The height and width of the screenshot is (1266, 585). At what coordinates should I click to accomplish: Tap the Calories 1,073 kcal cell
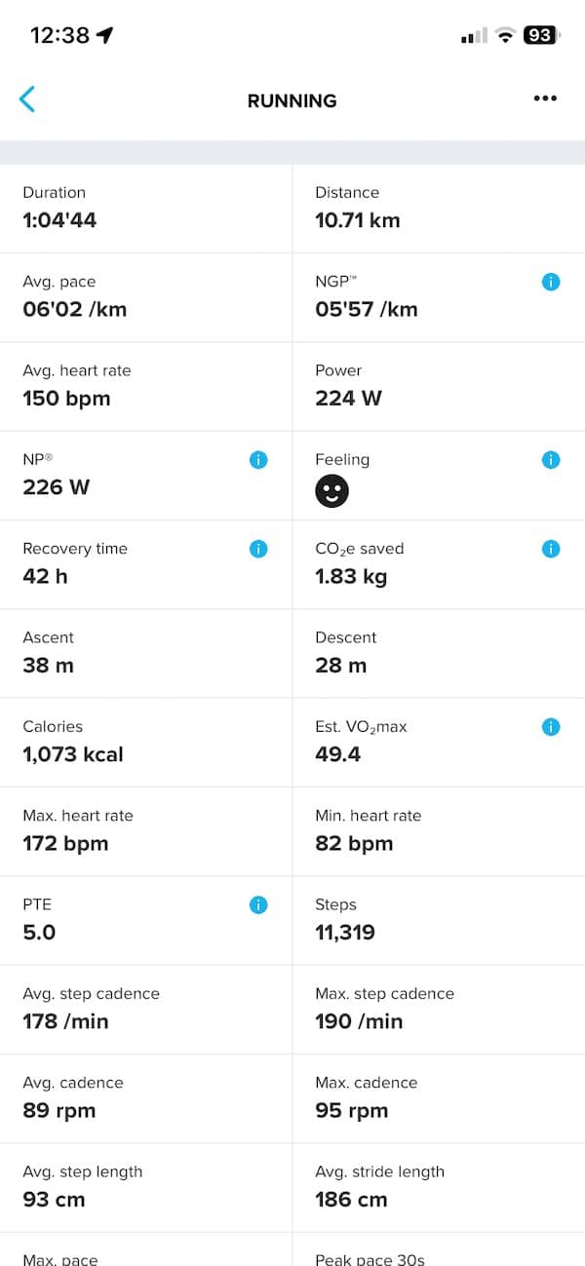click(146, 742)
